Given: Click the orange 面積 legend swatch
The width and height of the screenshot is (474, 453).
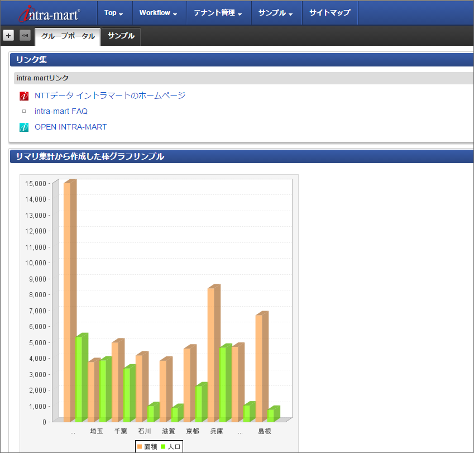Looking at the screenshot, I should tap(140, 447).
